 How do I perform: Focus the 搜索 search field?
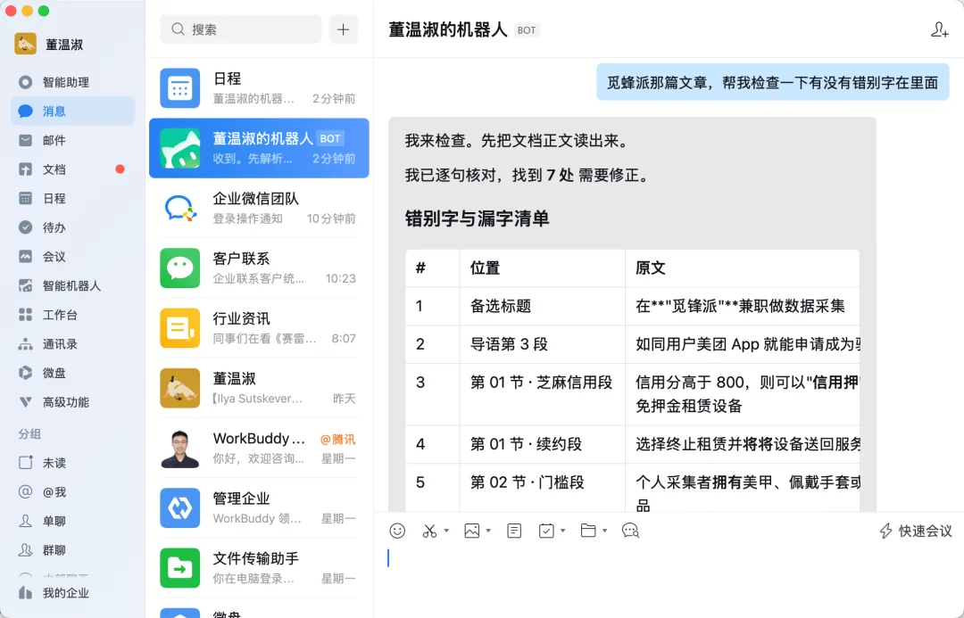coord(240,29)
